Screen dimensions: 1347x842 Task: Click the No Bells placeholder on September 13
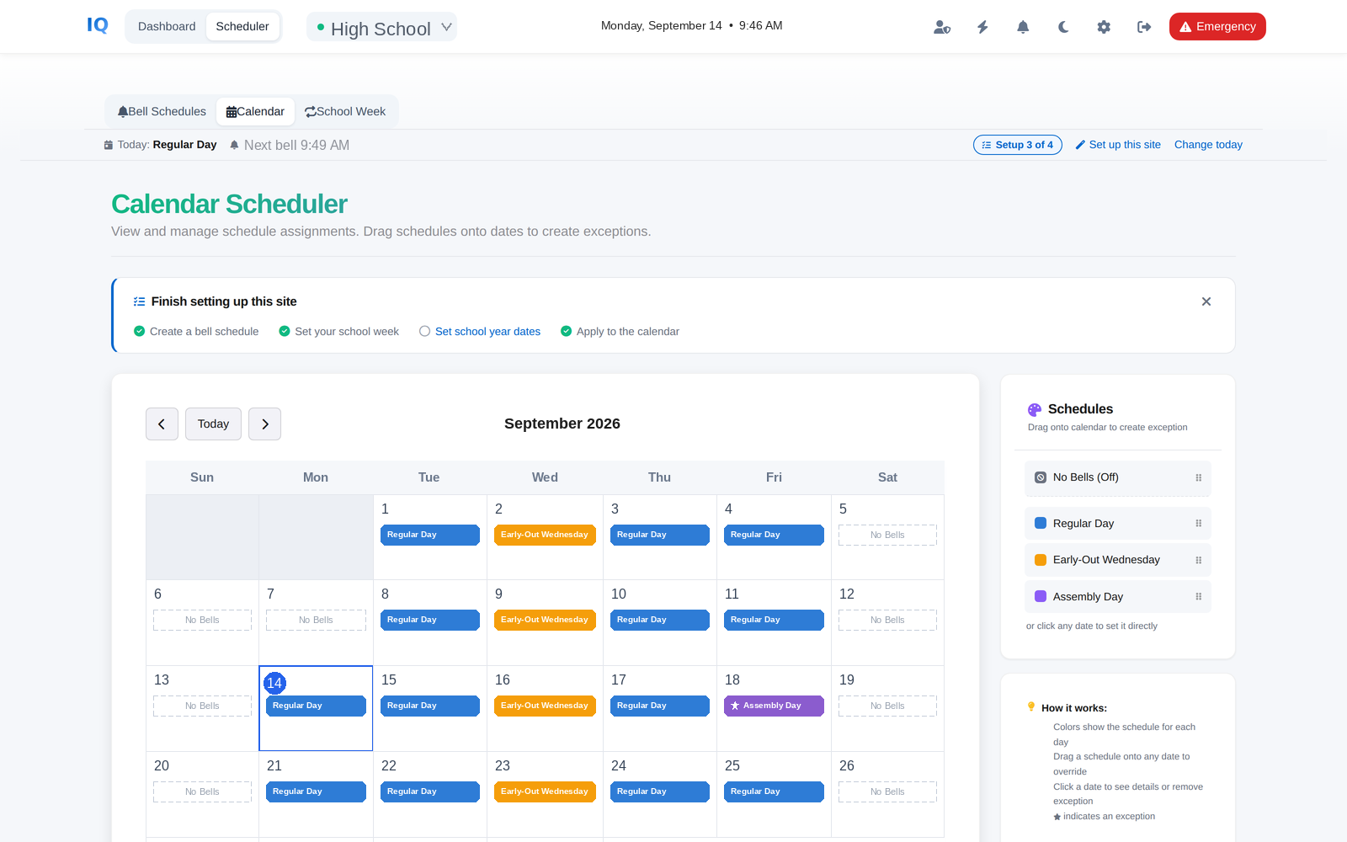pyautogui.click(x=202, y=706)
